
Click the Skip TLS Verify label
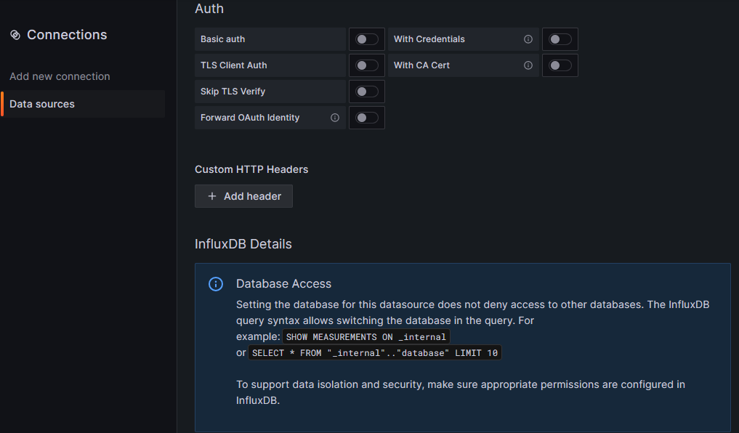coord(233,92)
